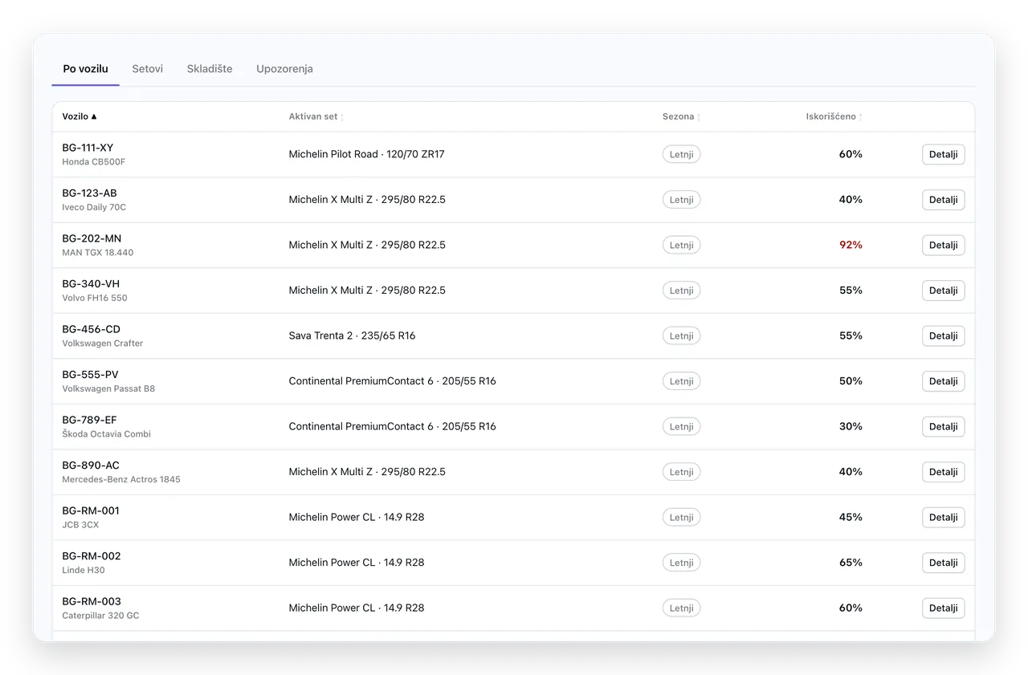The height and width of the screenshot is (675, 1028).
Task: Open Detalji for BG-555-PV
Action: tap(944, 381)
